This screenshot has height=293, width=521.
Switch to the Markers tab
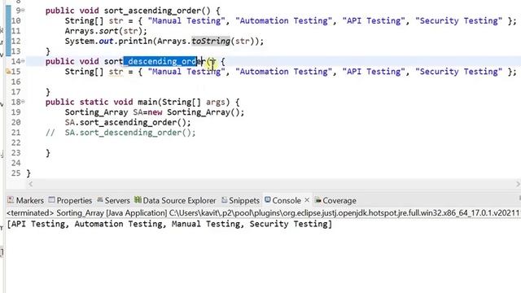[x=25, y=200]
